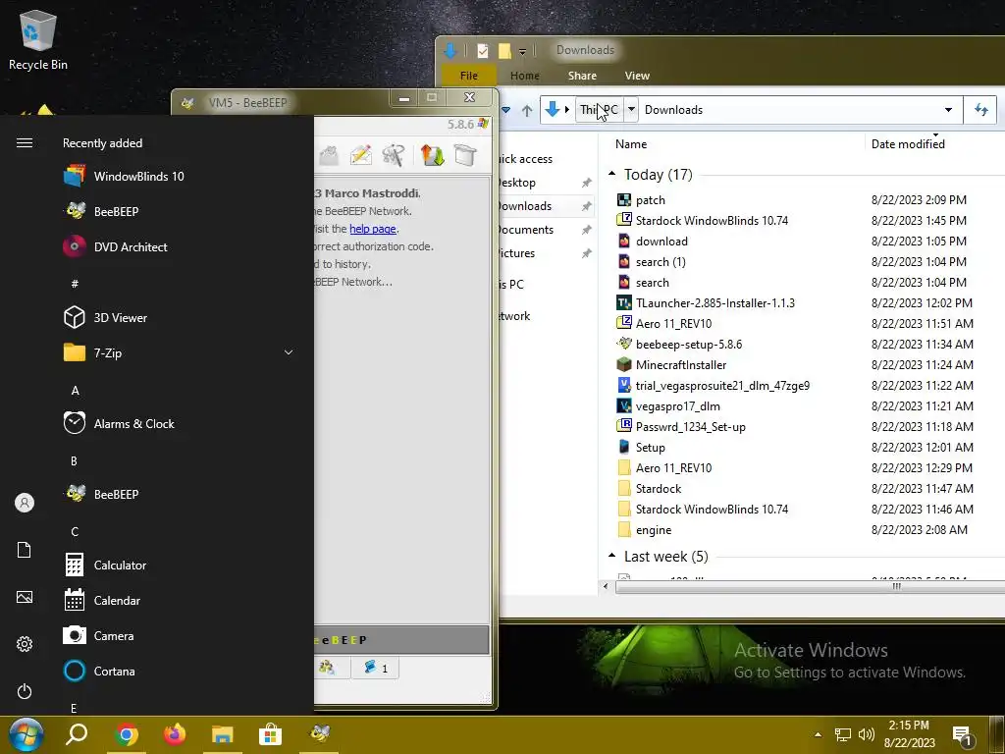Open Settings gear in Start sidebar
1005x754 pixels.
tap(25, 644)
